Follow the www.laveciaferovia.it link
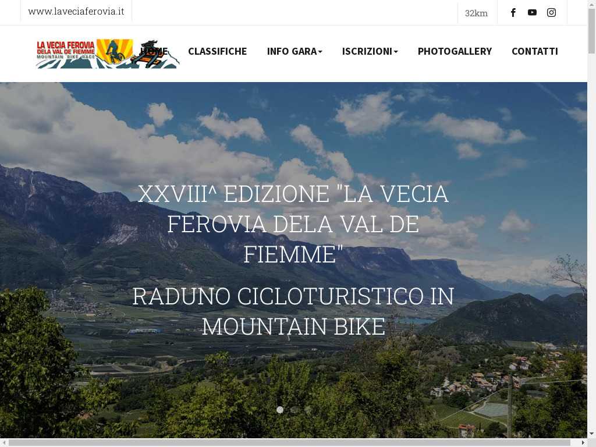 pyautogui.click(x=76, y=12)
